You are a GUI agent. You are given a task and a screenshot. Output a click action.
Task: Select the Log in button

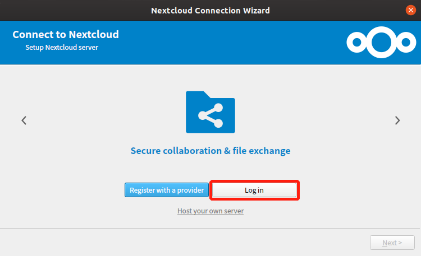[x=254, y=190]
